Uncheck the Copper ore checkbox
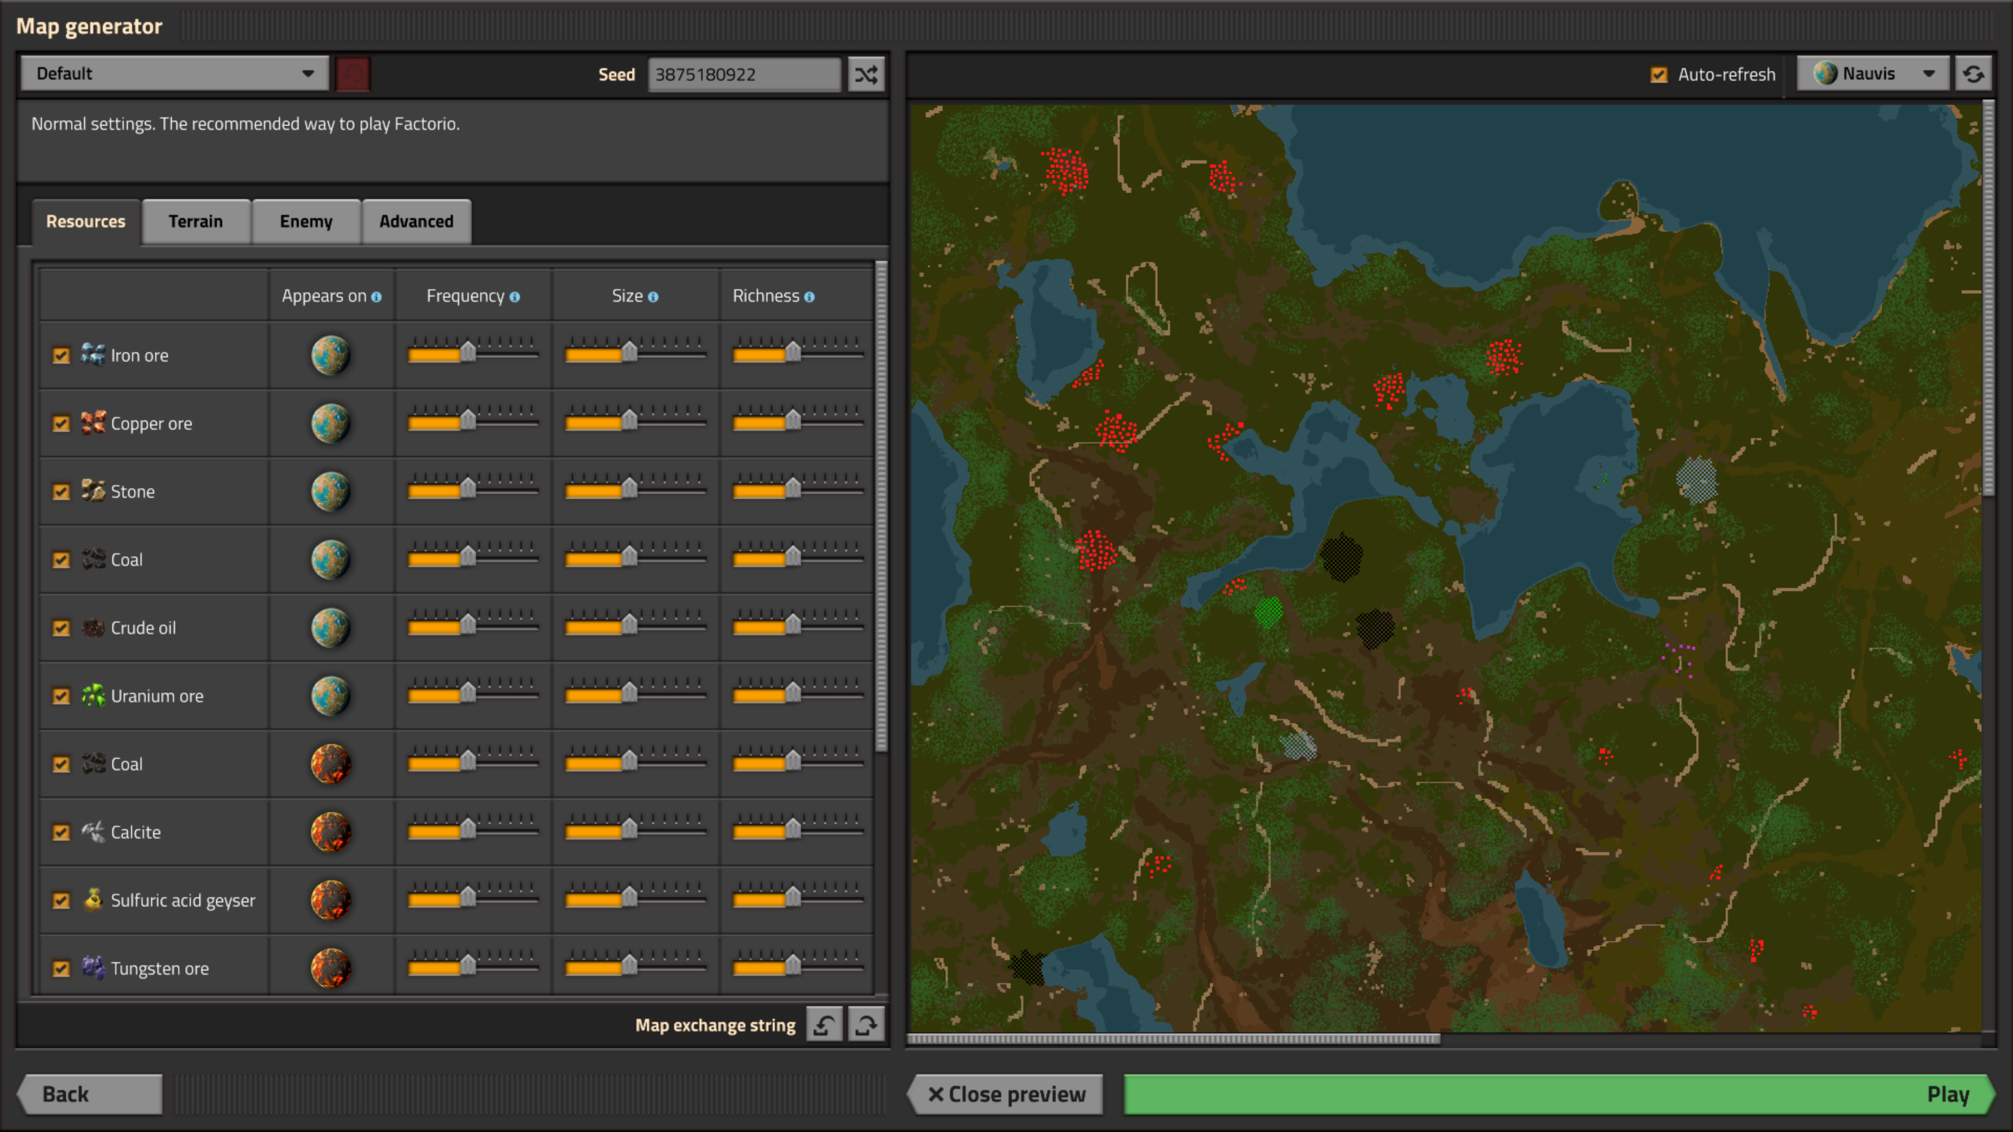Image resolution: width=2013 pixels, height=1132 pixels. tap(61, 423)
